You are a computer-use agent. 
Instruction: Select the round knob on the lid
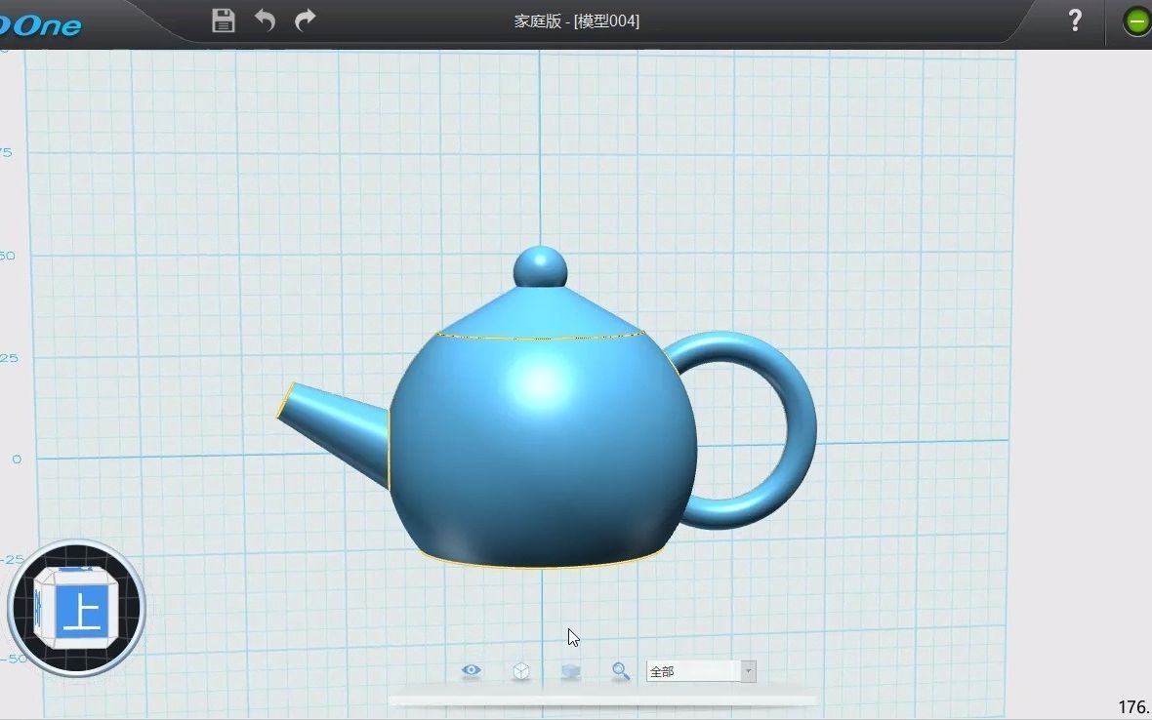point(540,267)
